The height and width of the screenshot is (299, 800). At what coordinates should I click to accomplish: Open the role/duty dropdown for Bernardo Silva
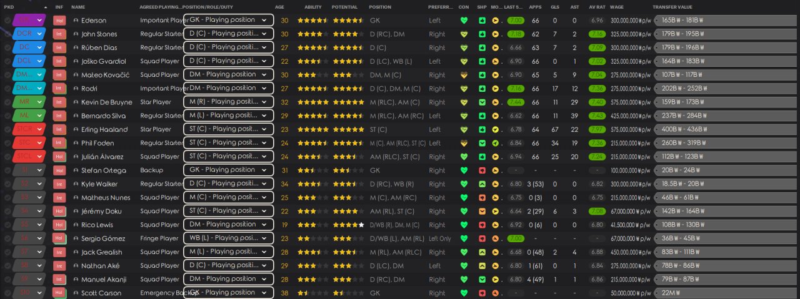click(229, 115)
